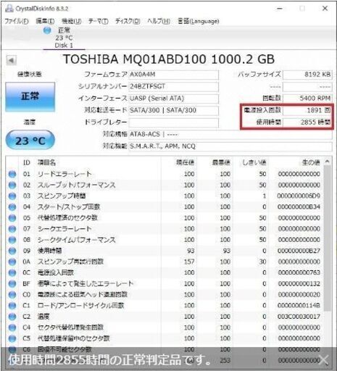
Task: Click the 23 °C temperature button
Action: point(30,140)
